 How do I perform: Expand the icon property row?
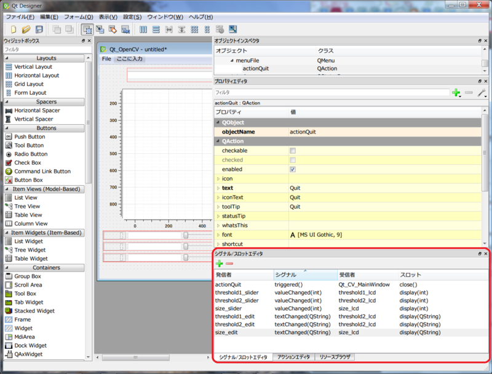pos(218,179)
